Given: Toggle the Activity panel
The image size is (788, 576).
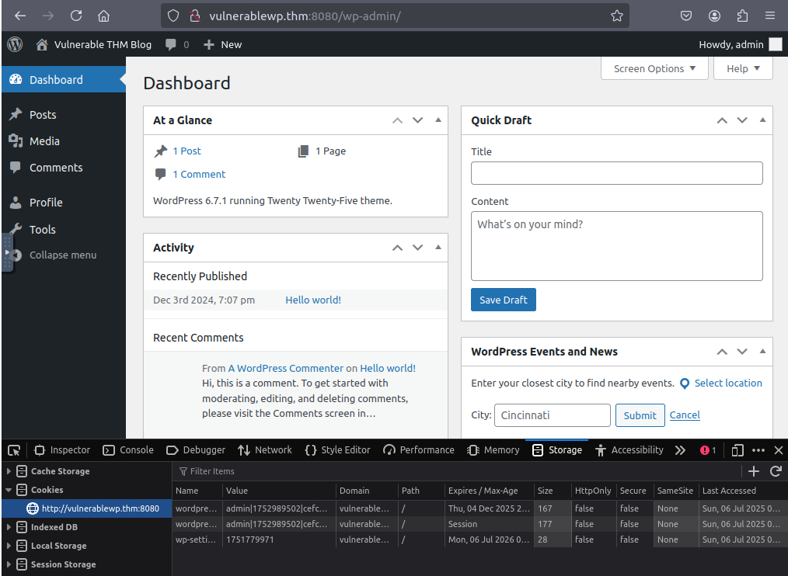Looking at the screenshot, I should pyautogui.click(x=438, y=247).
